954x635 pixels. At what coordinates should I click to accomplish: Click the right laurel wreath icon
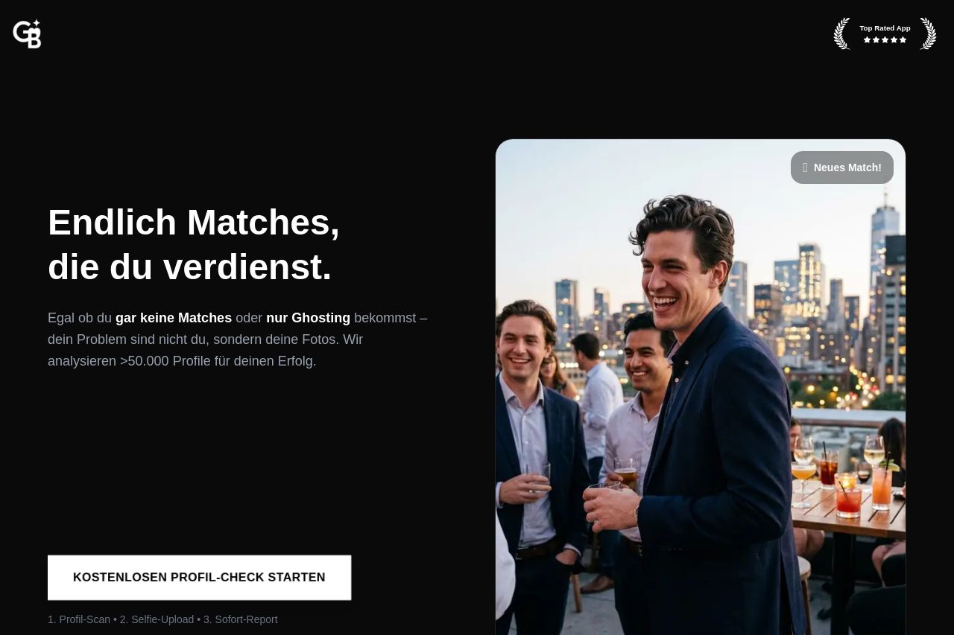[x=928, y=33]
